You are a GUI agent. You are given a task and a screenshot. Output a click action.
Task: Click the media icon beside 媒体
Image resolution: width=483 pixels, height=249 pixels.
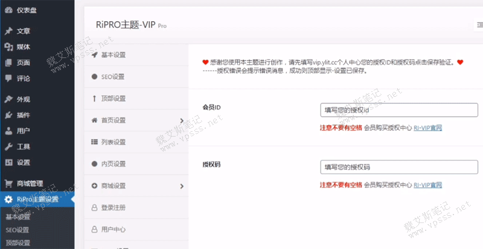pos(8,47)
